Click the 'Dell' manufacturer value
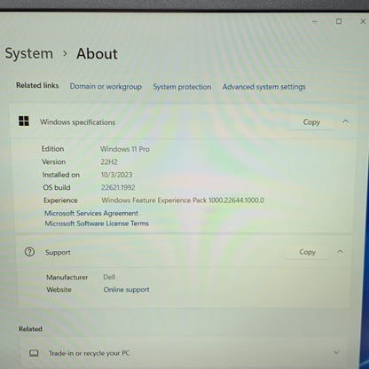This screenshot has height=369, width=369. [x=109, y=277]
